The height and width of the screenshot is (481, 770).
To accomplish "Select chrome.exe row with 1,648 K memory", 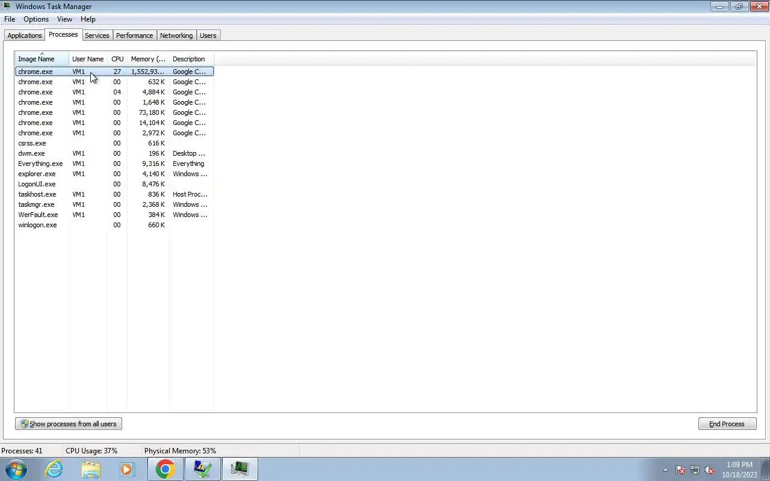I will 114,102.
